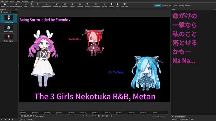The height and width of the screenshot is (121, 216).
Task: Toggle player looping
Action: pos(99,116)
